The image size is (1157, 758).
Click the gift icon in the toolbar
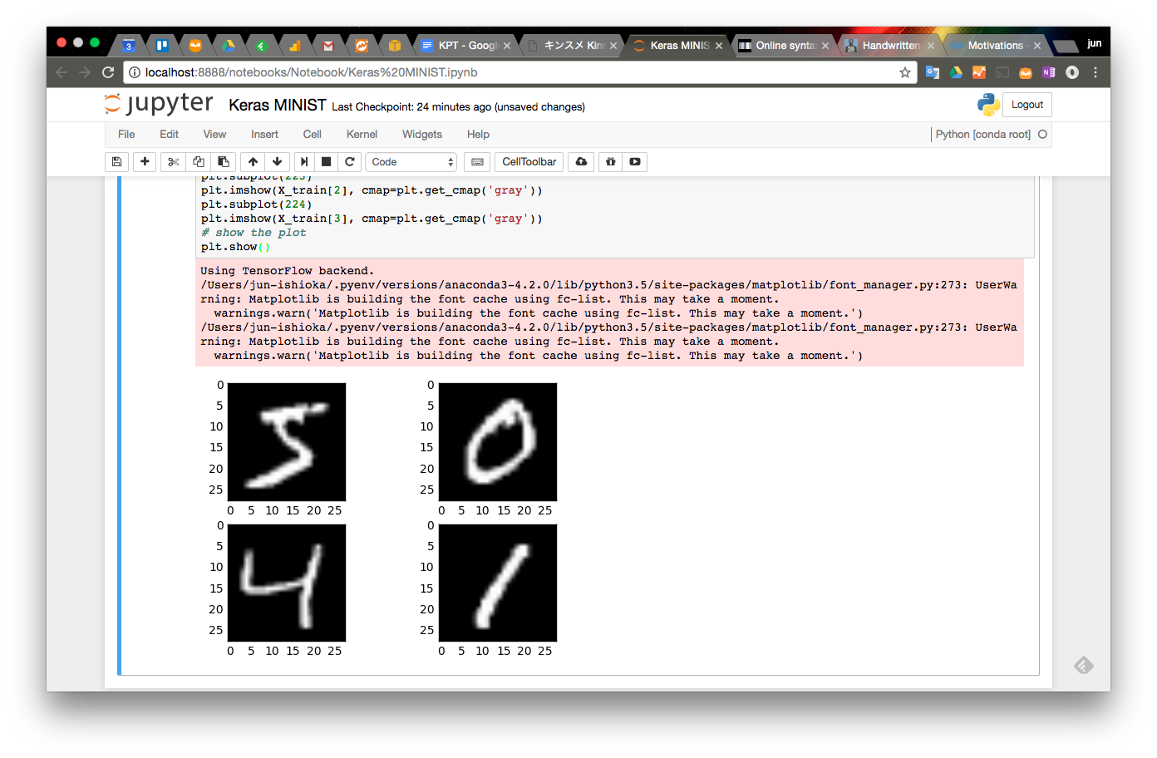click(x=610, y=162)
